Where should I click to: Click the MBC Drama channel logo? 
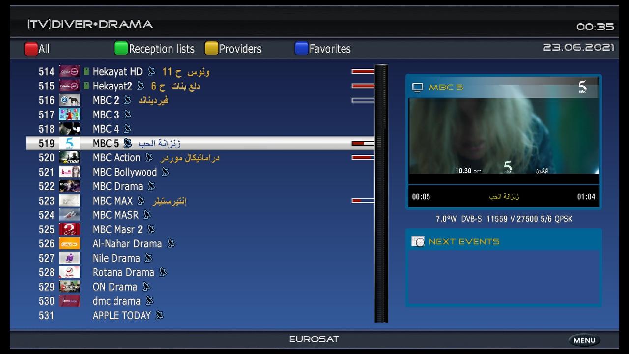[x=69, y=186]
